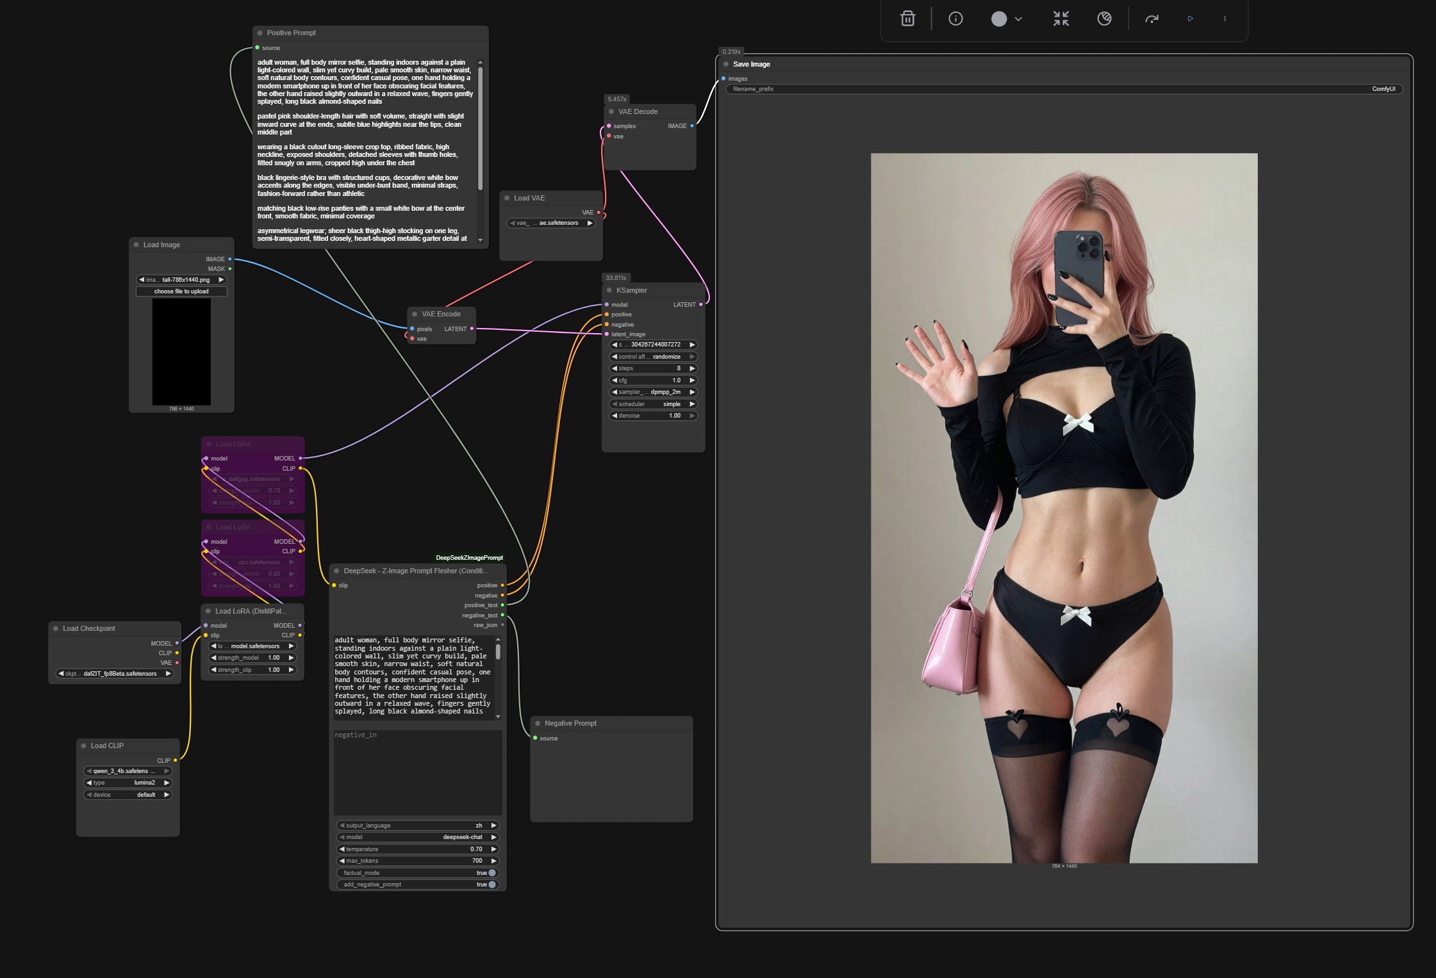Screen dimensions: 1436x978
Task: Click the collapse node arrows icon
Action: (x=1061, y=19)
